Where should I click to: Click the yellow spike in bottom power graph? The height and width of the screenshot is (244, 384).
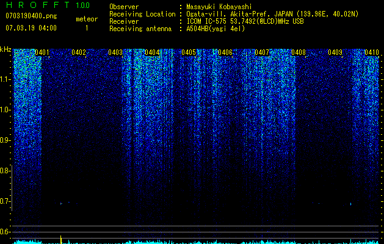60,239
